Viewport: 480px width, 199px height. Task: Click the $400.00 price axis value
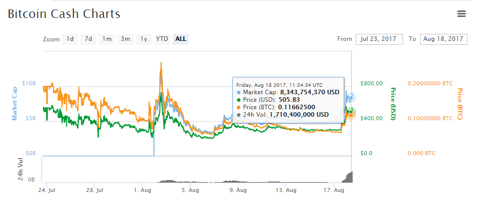point(372,118)
